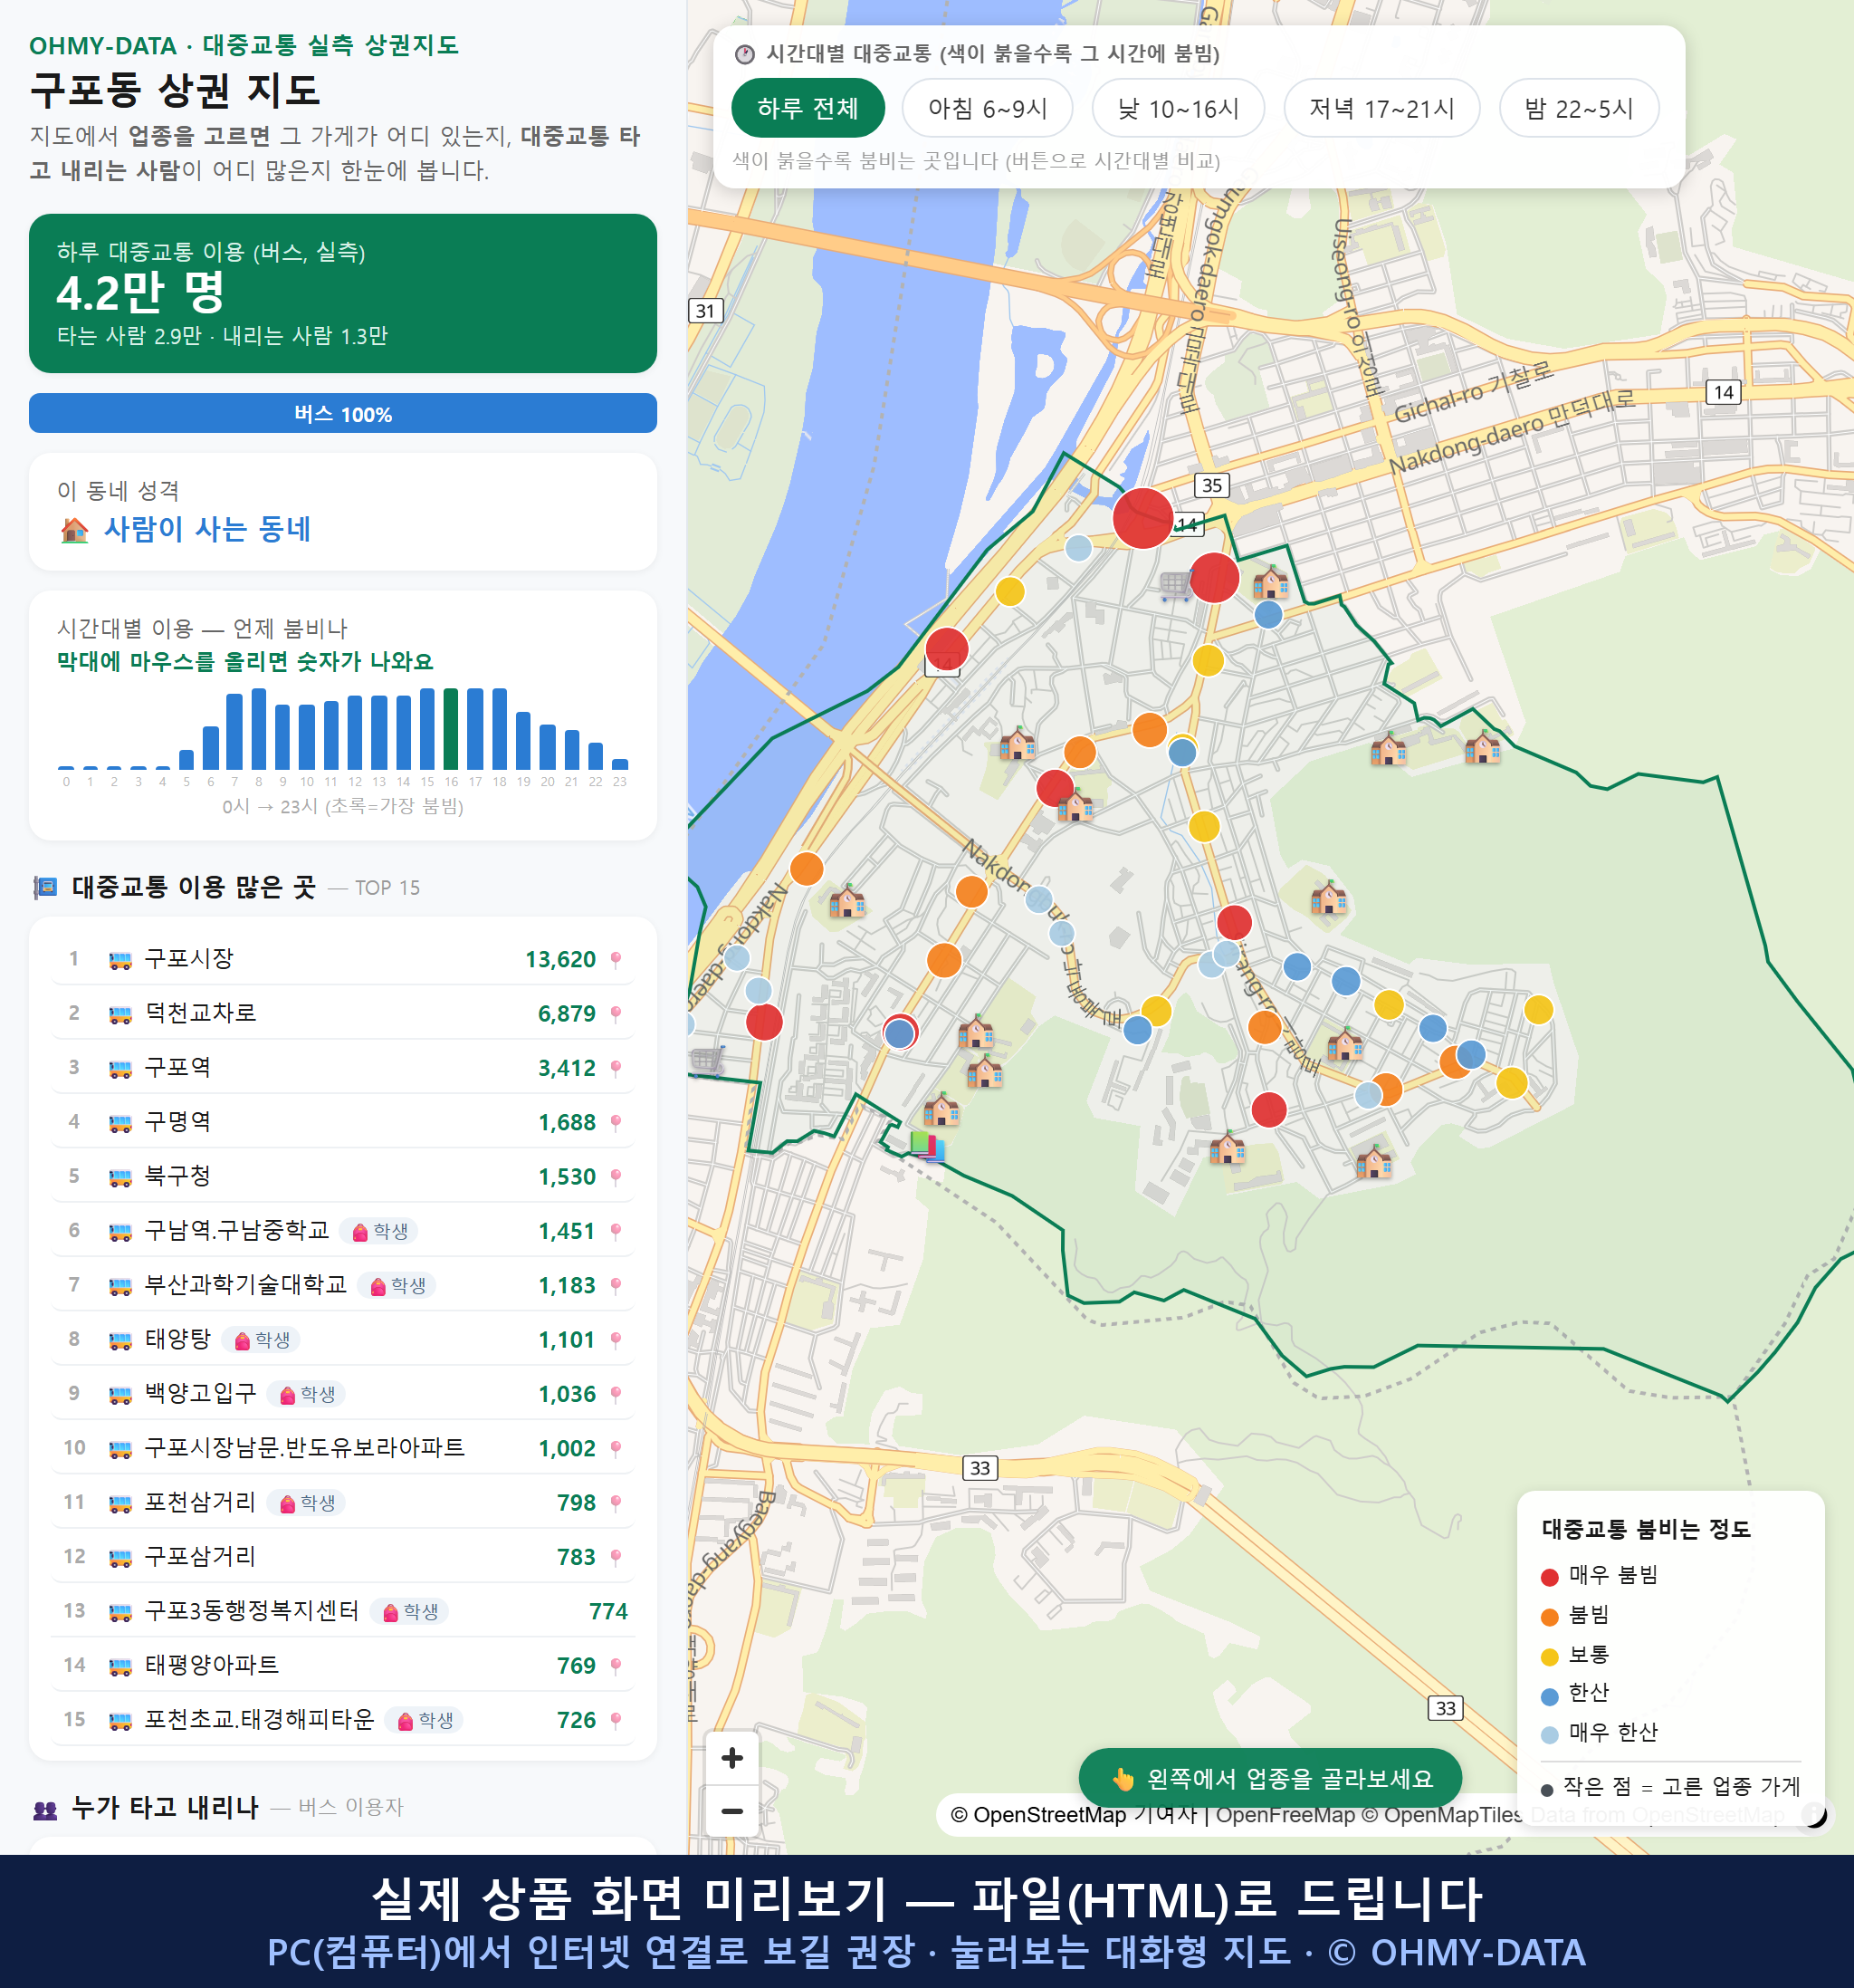Click the pin icon in 태평양아파트 row
The image size is (1854, 1988).
(616, 1666)
